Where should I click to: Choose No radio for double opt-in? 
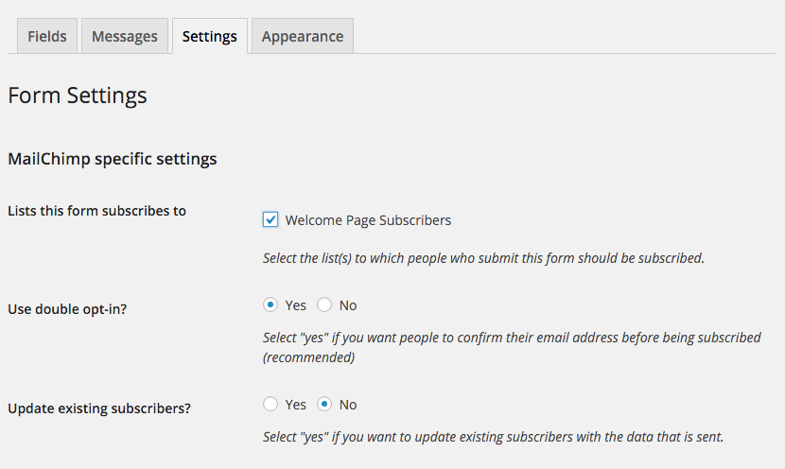(324, 304)
